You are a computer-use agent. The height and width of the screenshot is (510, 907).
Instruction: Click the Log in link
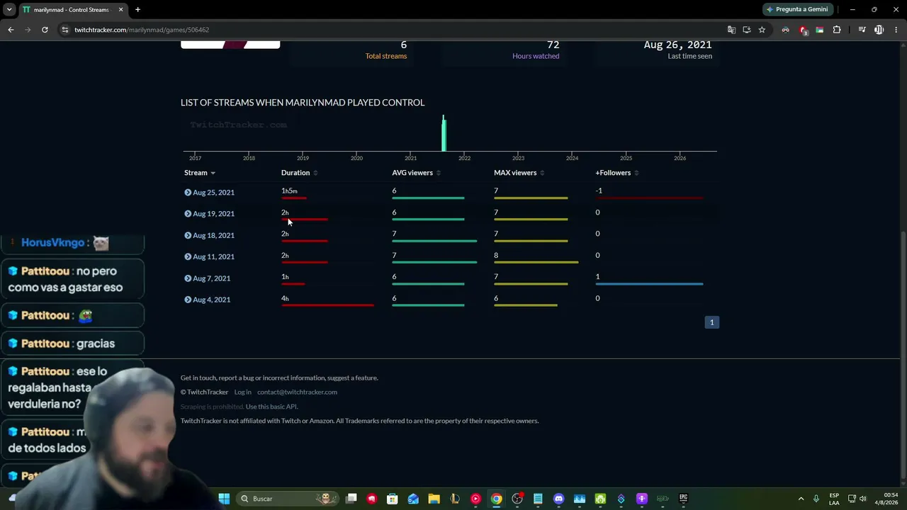(x=243, y=392)
